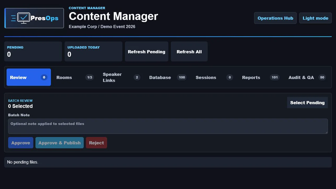Viewport: 336px width, 189px height.
Task: Open the Speaker Links tab
Action: pyautogui.click(x=122, y=77)
